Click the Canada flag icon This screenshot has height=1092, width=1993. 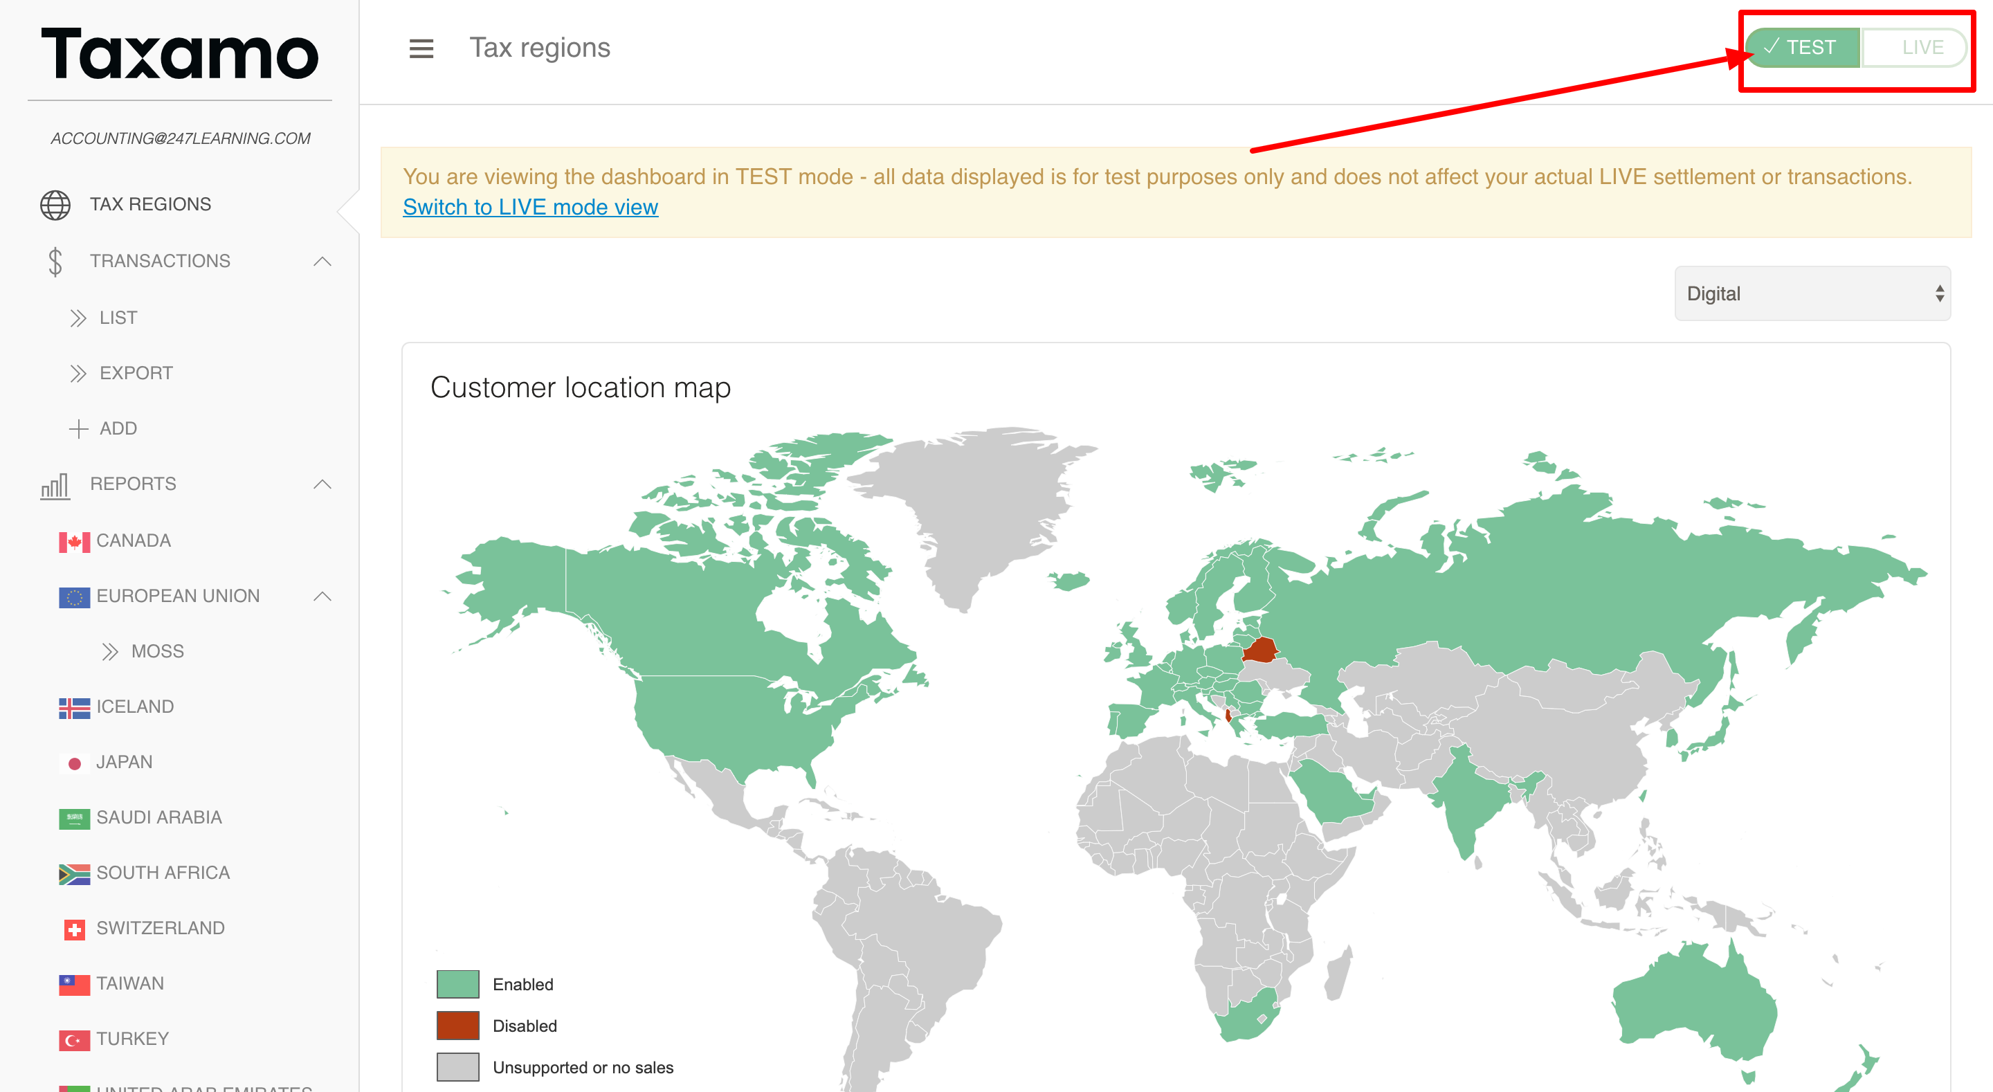(x=74, y=542)
